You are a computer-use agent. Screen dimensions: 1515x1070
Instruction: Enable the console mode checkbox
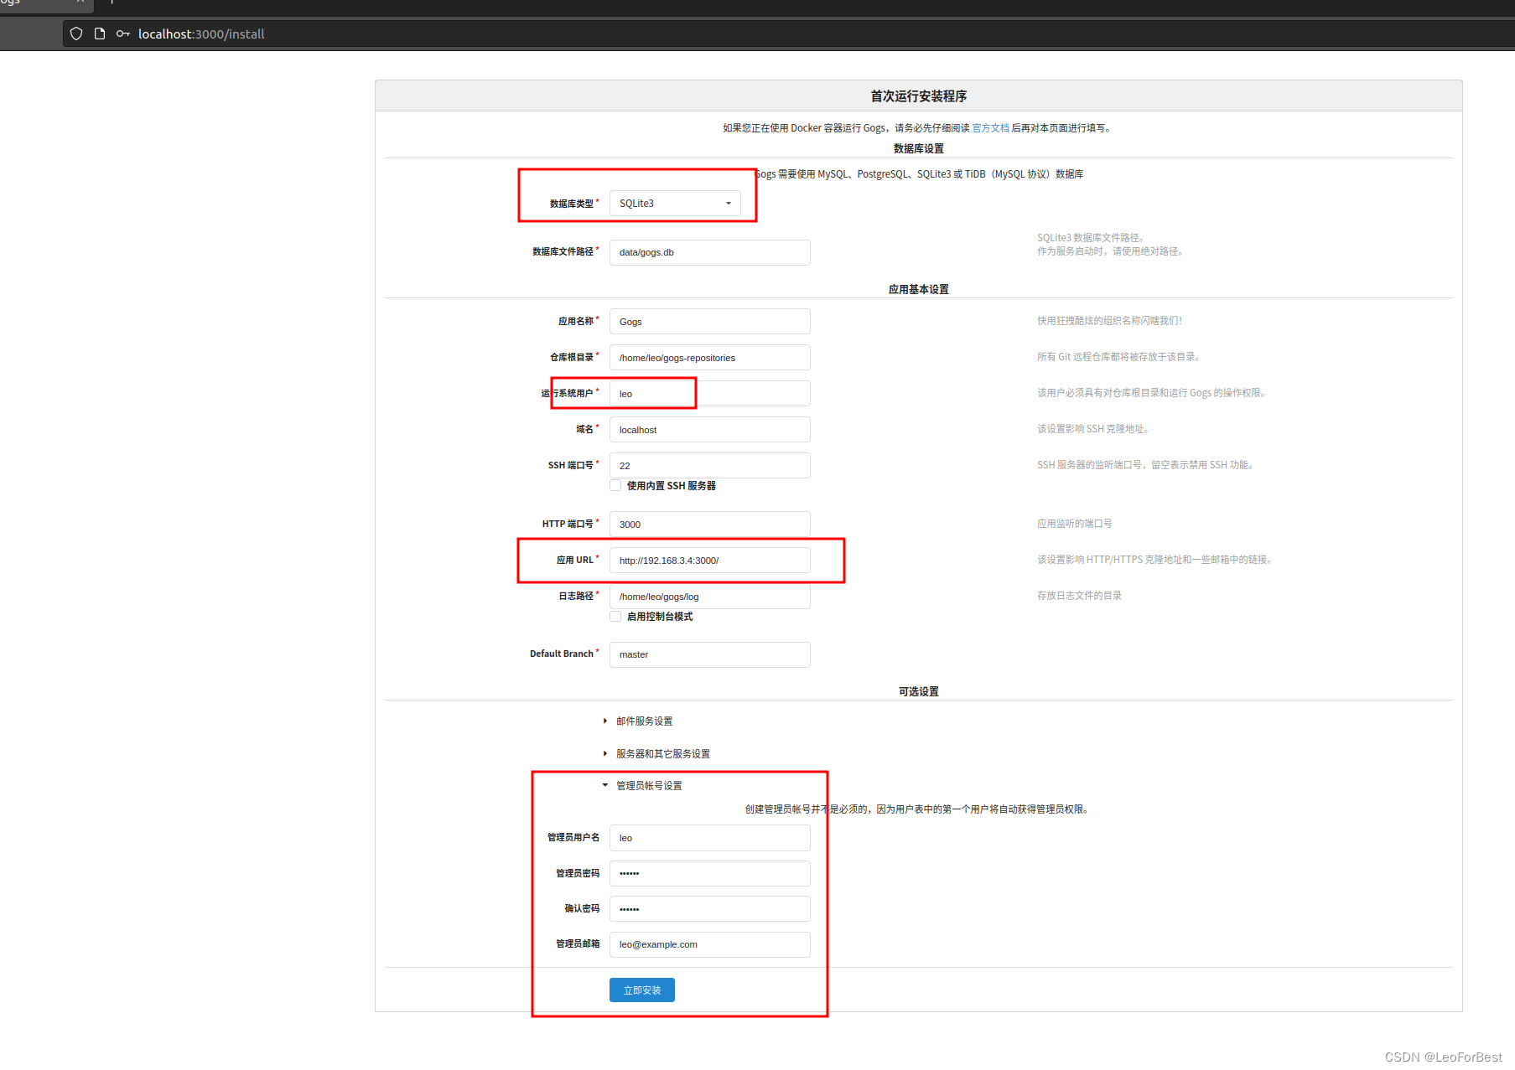click(615, 617)
